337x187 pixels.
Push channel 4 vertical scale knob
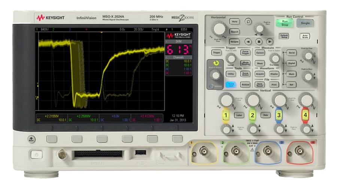click(306, 100)
